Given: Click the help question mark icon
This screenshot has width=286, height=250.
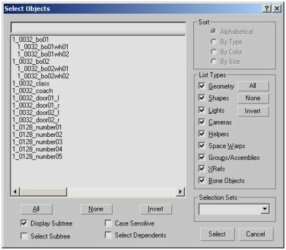Looking at the screenshot, I should coord(267,8).
